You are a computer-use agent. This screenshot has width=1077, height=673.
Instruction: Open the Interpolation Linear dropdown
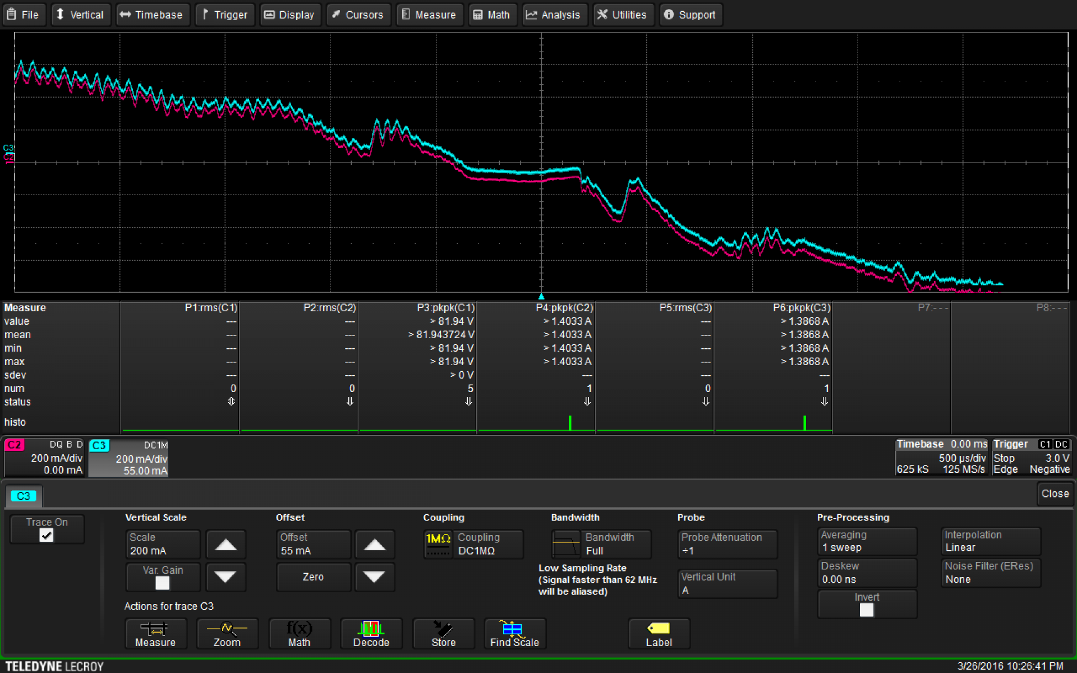(990, 541)
